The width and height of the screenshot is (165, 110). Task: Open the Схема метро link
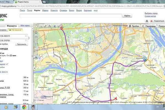tap(150, 16)
